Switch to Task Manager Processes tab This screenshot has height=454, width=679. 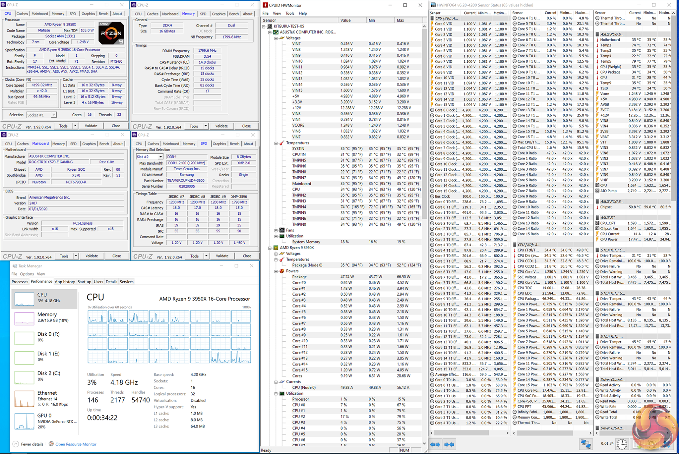[x=20, y=282]
